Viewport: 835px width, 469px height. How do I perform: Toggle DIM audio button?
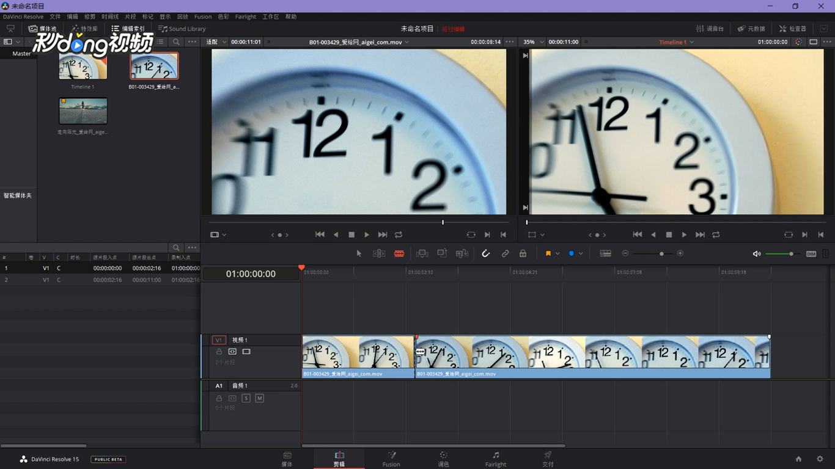(x=811, y=253)
